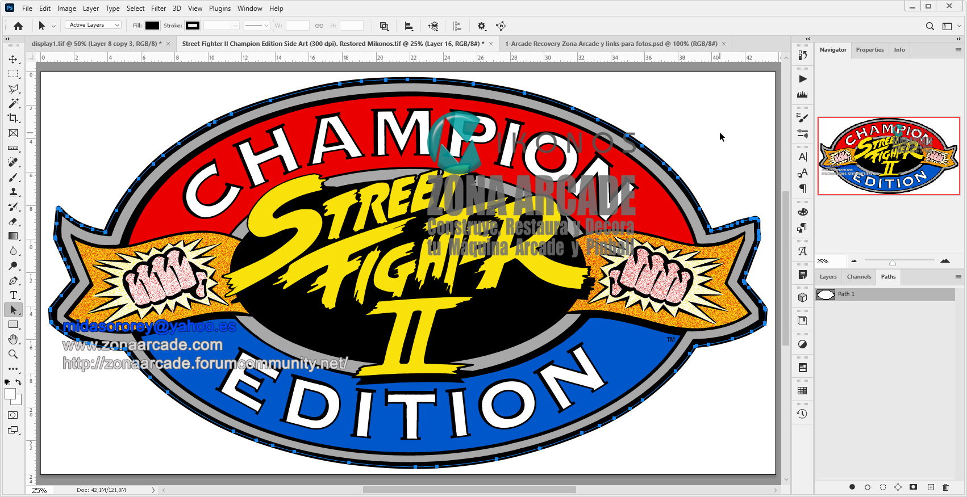Reset default foreground and background colors

click(x=7, y=382)
